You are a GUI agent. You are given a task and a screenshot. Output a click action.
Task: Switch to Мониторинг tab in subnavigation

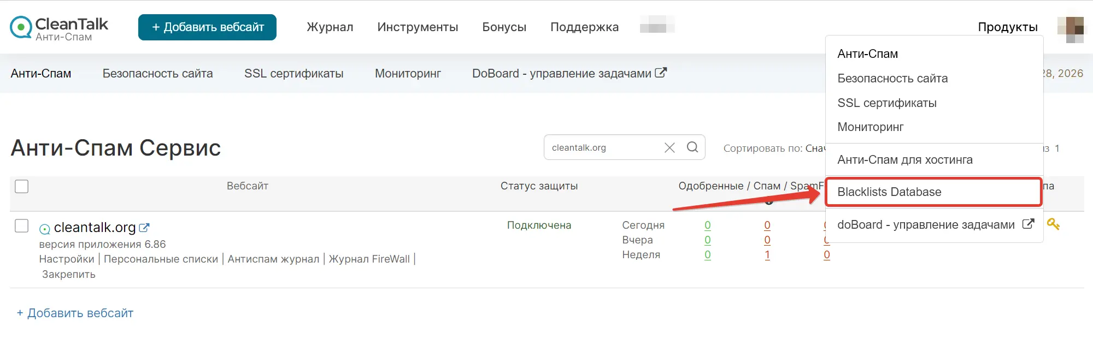point(408,74)
